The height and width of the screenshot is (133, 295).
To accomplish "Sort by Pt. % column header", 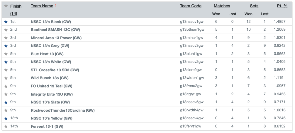I will click(x=282, y=6).
